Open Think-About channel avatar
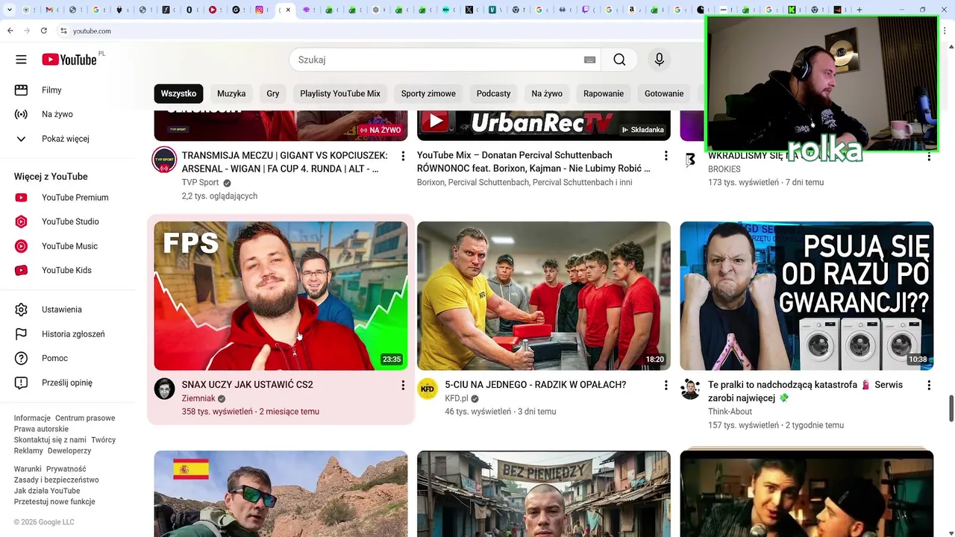The height and width of the screenshot is (537, 955). (x=690, y=389)
